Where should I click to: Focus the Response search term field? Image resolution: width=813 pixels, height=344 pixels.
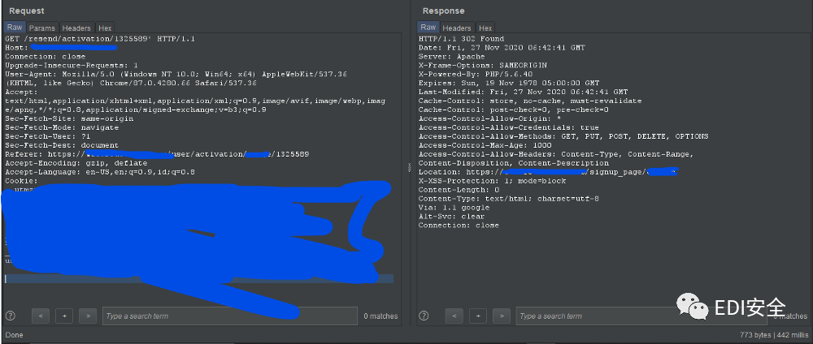(643, 316)
